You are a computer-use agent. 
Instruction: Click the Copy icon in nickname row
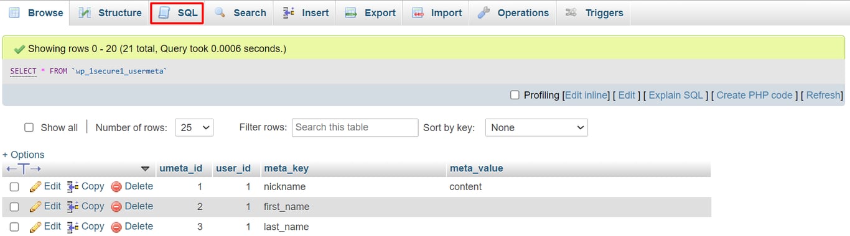(x=73, y=186)
